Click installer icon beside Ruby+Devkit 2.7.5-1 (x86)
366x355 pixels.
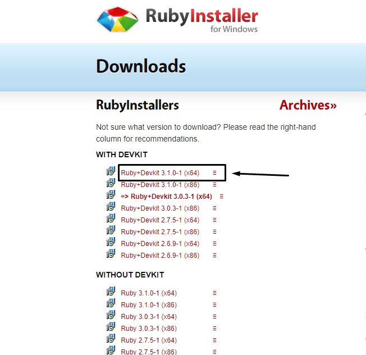click(x=111, y=230)
